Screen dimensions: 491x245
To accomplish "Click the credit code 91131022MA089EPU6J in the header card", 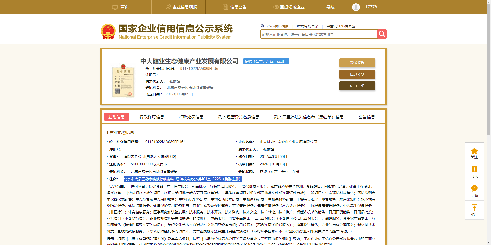I will click(x=200, y=69).
